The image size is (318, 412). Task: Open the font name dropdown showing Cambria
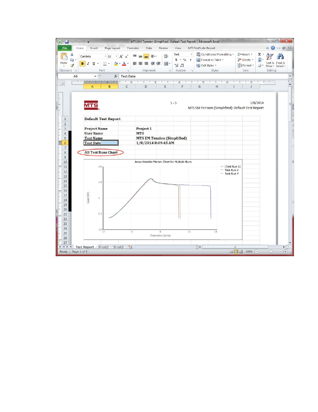[106, 56]
